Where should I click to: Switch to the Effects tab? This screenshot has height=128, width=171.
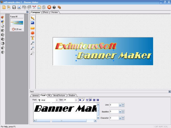[x=46, y=12]
